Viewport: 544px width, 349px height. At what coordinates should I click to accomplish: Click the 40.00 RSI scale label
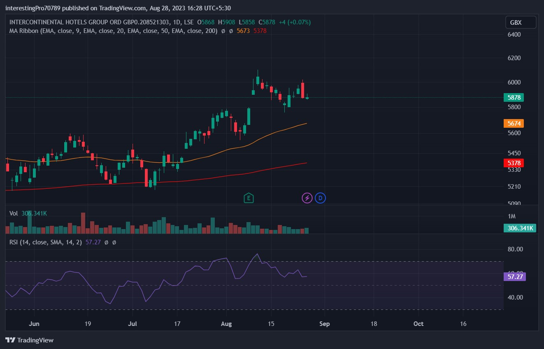[x=515, y=297]
